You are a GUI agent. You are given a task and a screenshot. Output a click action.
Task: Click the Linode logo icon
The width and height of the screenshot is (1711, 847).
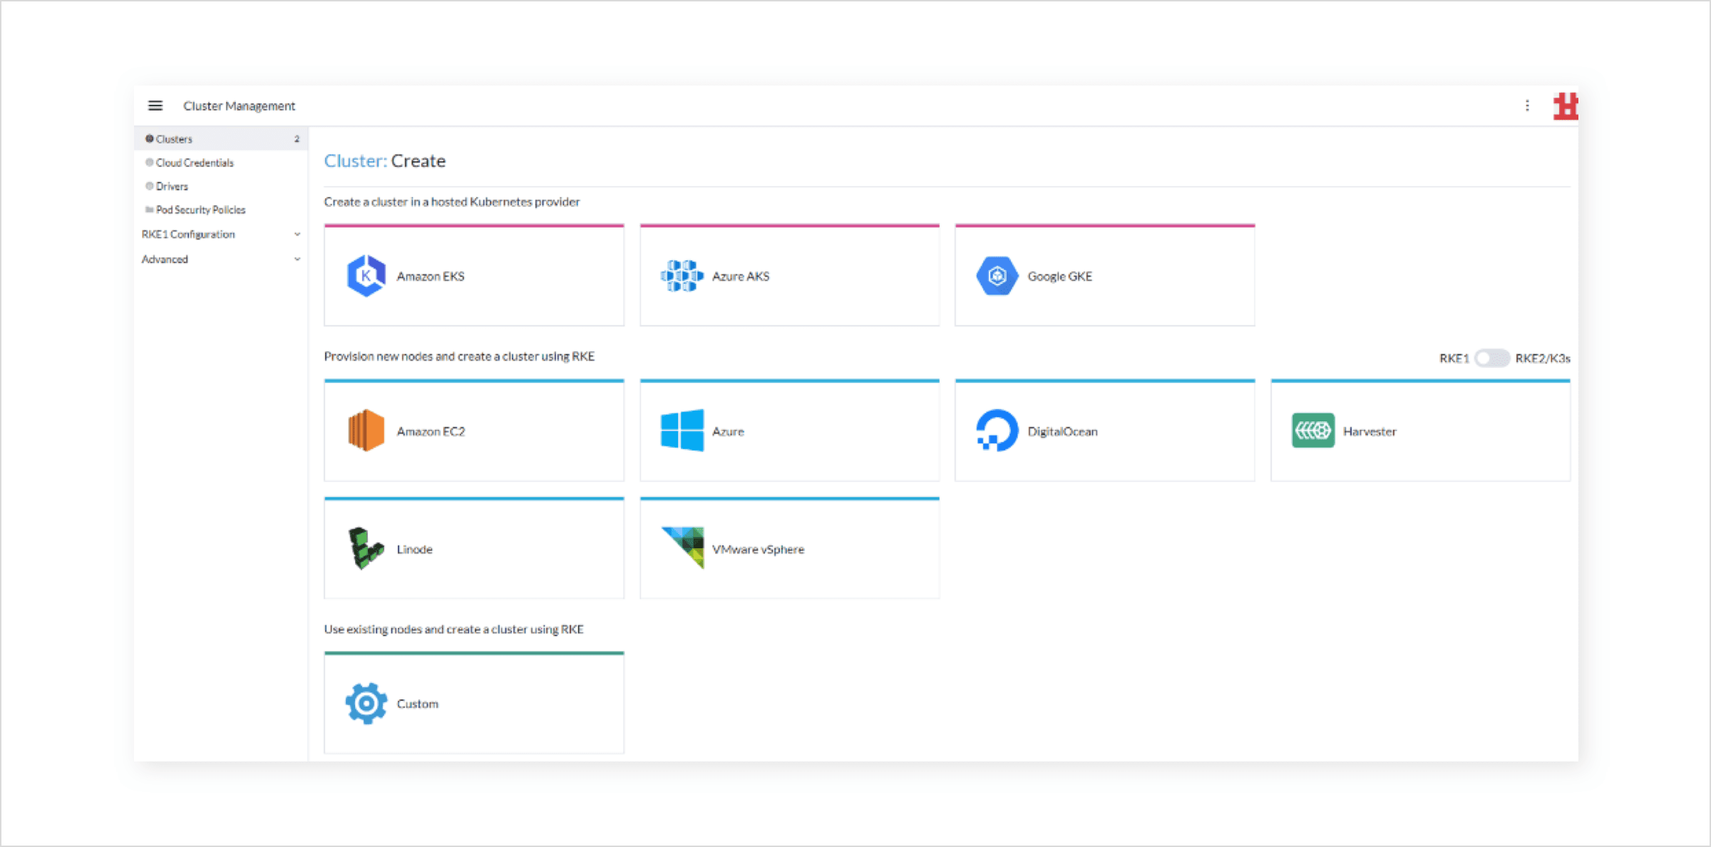(366, 548)
